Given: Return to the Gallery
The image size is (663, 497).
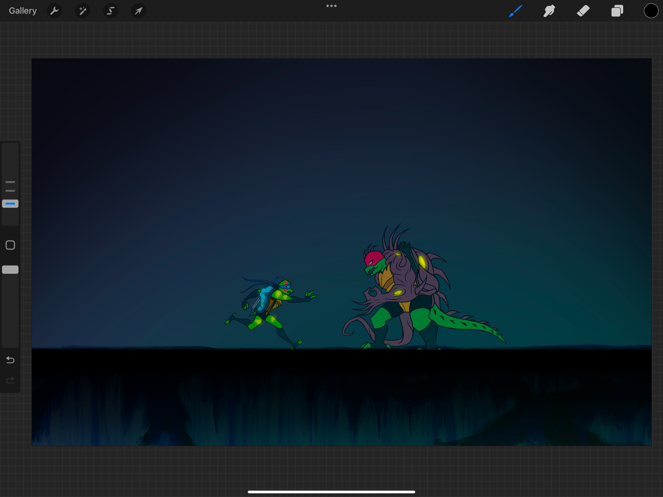Looking at the screenshot, I should (x=23, y=11).
